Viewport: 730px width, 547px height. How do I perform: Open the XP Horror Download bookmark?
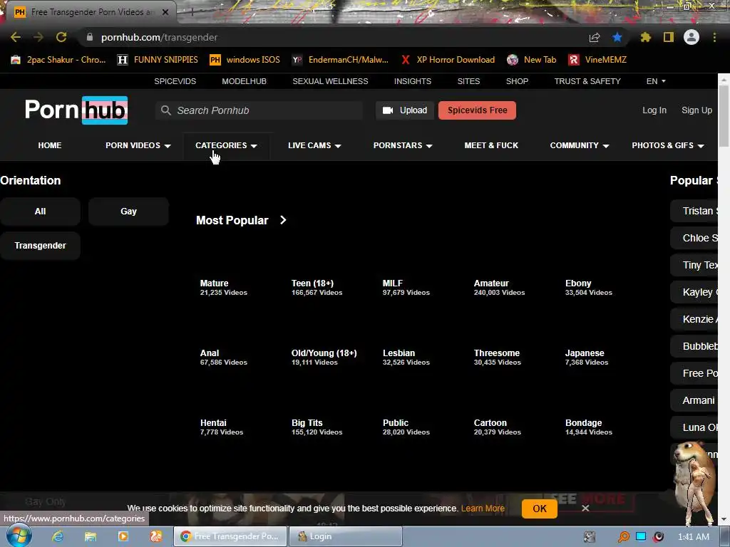point(448,60)
